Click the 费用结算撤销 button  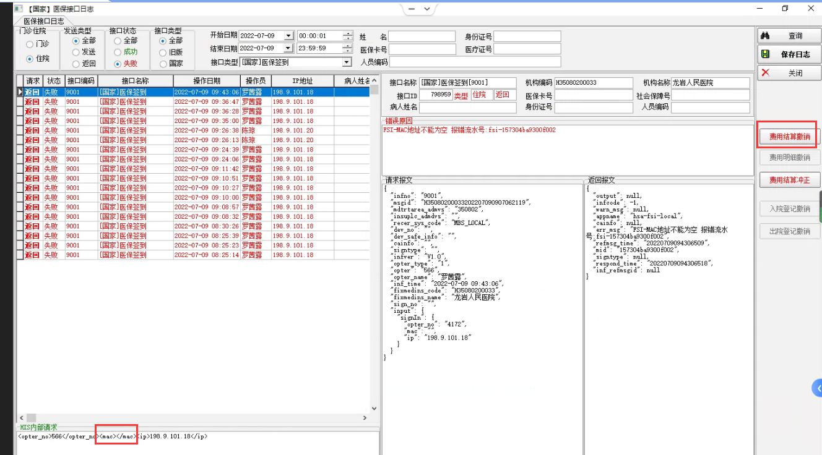[x=789, y=136]
